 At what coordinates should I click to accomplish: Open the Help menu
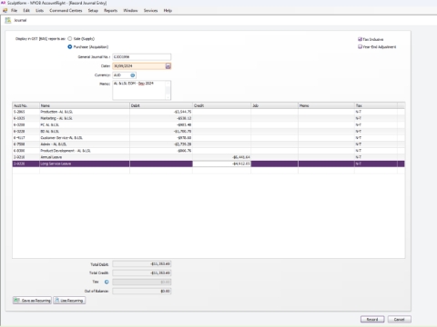point(168,11)
